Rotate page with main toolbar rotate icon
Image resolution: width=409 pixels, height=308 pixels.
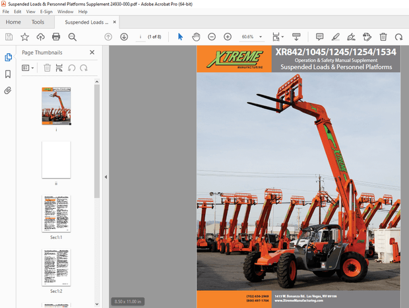(398, 37)
